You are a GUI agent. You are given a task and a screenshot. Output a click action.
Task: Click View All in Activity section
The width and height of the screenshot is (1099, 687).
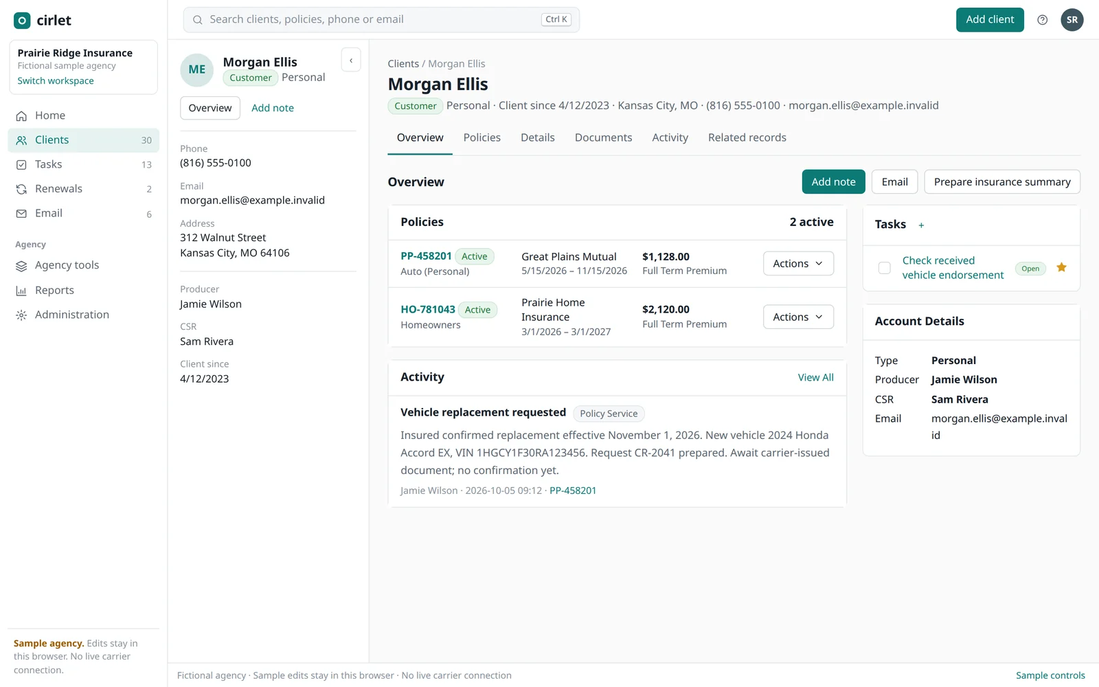pyautogui.click(x=815, y=378)
